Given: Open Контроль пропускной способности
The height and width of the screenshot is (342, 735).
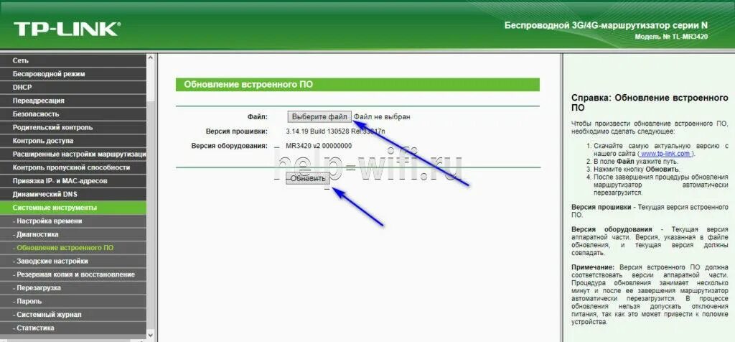Looking at the screenshot, I should [73, 167].
